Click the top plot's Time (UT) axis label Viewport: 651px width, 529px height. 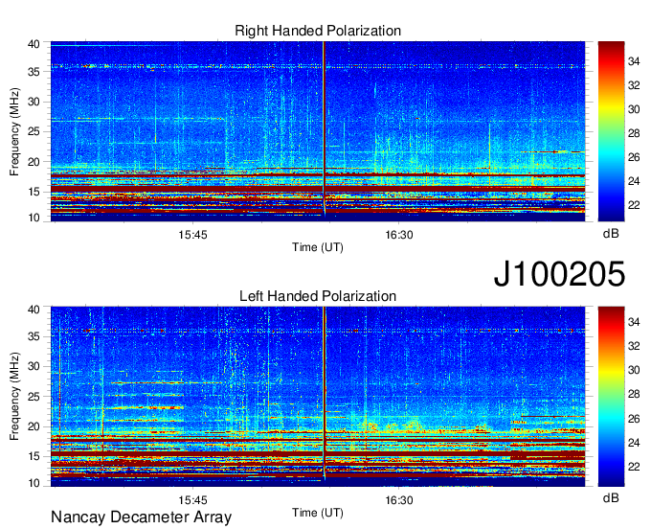318,247
